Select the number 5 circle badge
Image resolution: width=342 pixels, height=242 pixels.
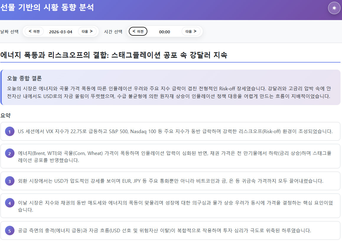[10, 231]
